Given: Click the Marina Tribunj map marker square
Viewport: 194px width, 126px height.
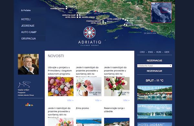Looking at the screenshot, I should [x=66, y=8].
